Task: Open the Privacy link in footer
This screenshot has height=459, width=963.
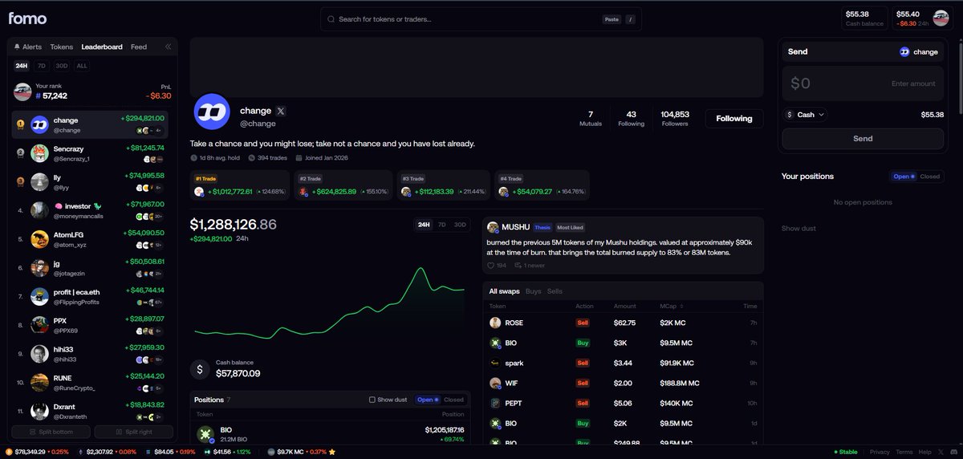Action: 880,452
